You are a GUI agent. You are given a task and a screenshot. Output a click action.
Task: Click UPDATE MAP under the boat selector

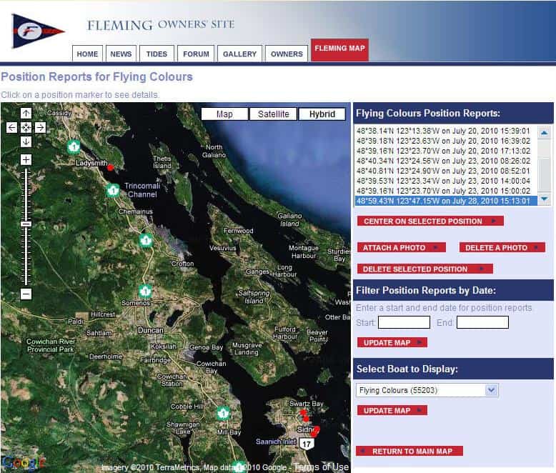pyautogui.click(x=392, y=410)
